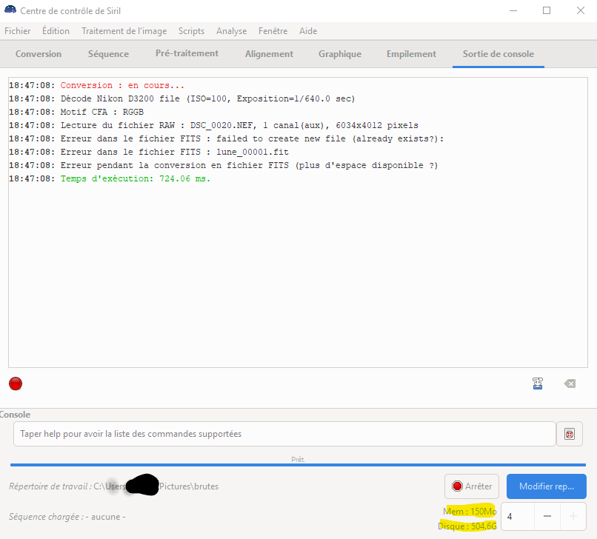Open the Fichier menu
Screen dimensions: 597x539
[x=18, y=31]
